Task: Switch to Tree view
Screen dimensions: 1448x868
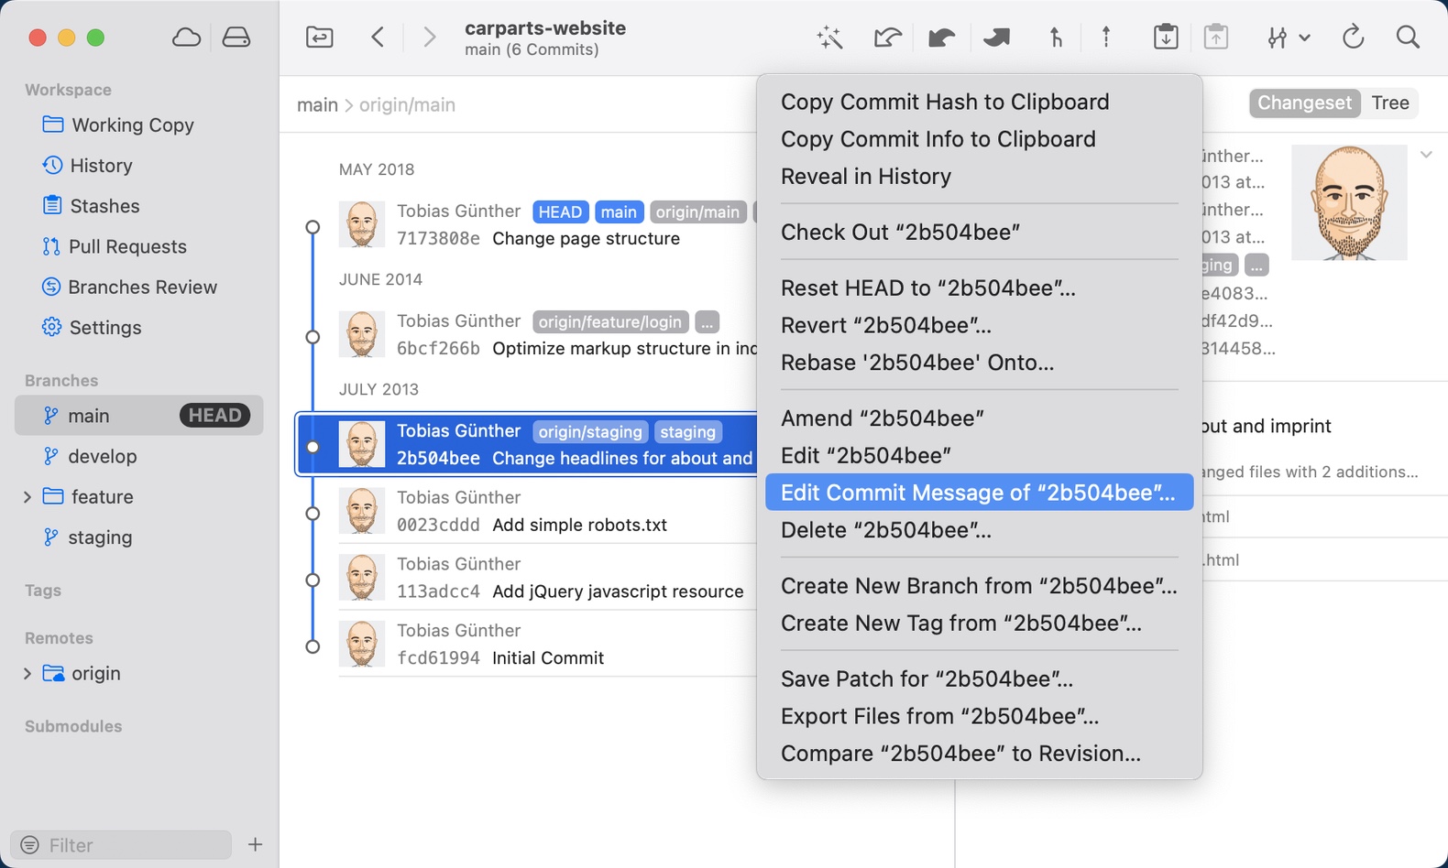Action: (x=1389, y=103)
